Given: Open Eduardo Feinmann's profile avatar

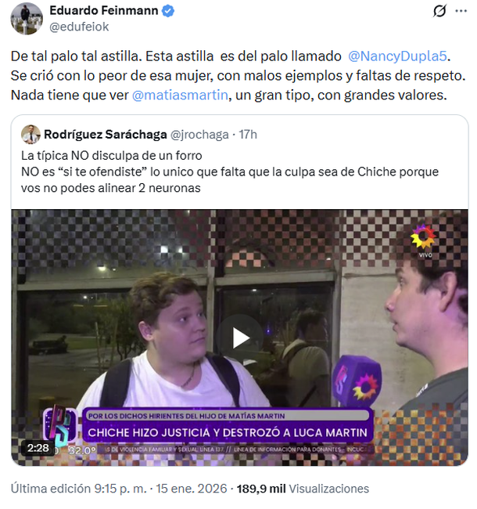Looking at the screenshot, I should [x=27, y=19].
